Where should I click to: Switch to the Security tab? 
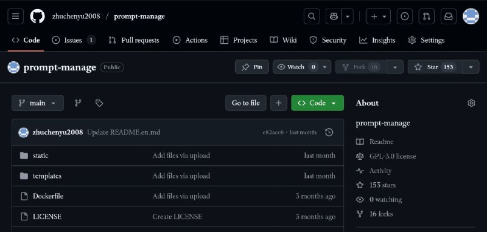point(328,40)
